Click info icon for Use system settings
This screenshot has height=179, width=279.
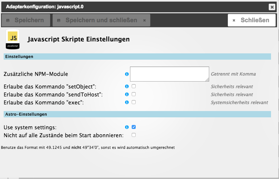[x=127, y=127]
